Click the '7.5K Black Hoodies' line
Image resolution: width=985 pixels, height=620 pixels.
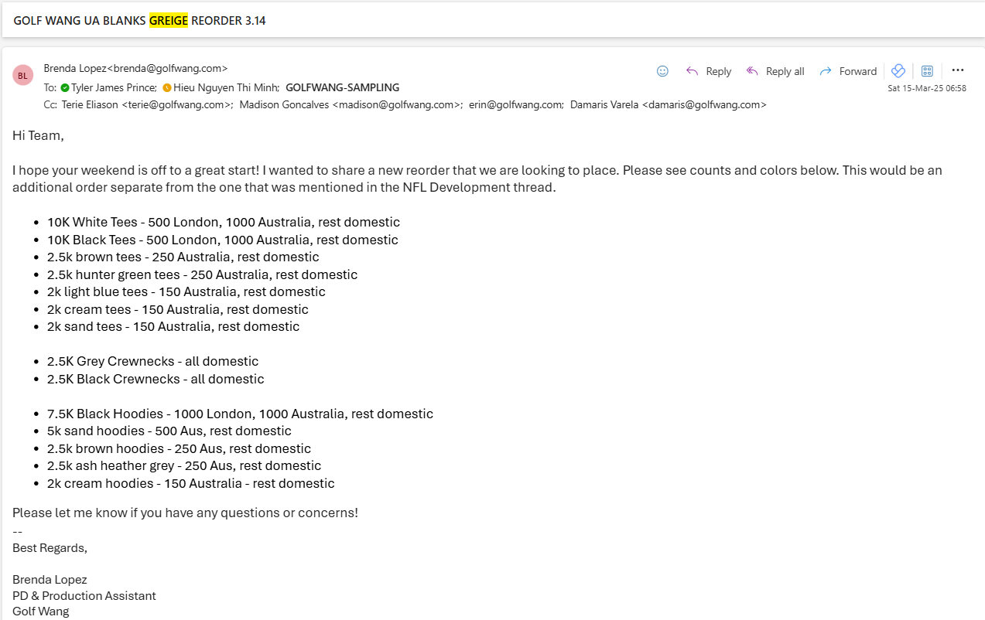click(240, 414)
